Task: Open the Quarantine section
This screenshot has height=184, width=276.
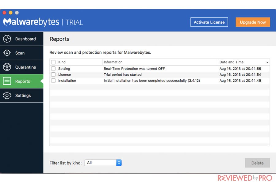Action: click(22, 67)
